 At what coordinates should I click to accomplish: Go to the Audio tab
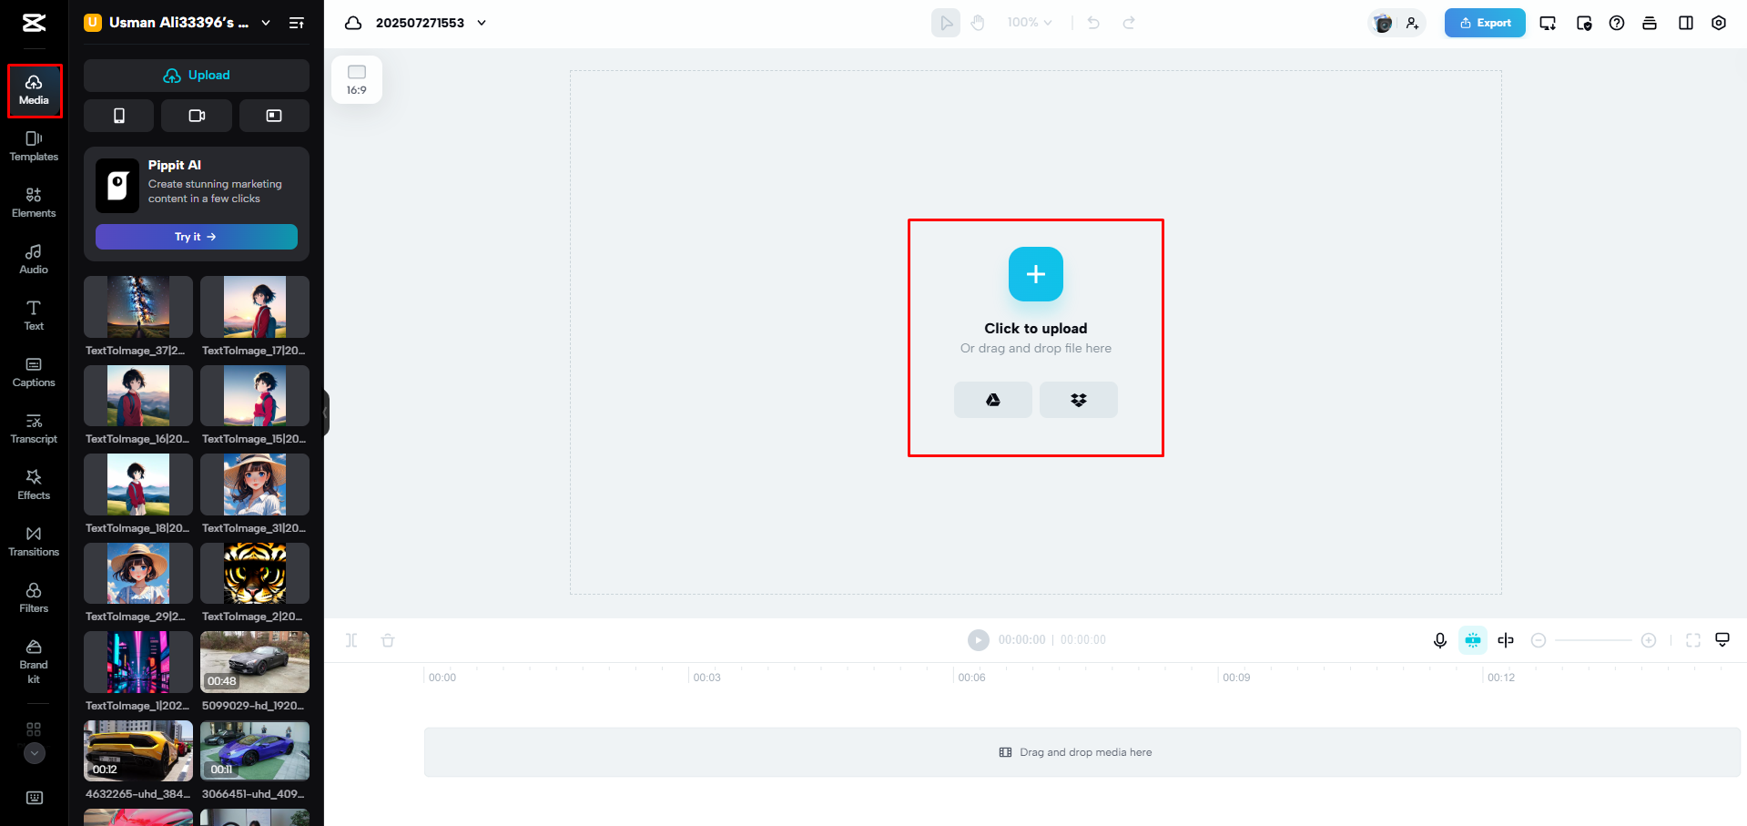tap(34, 260)
